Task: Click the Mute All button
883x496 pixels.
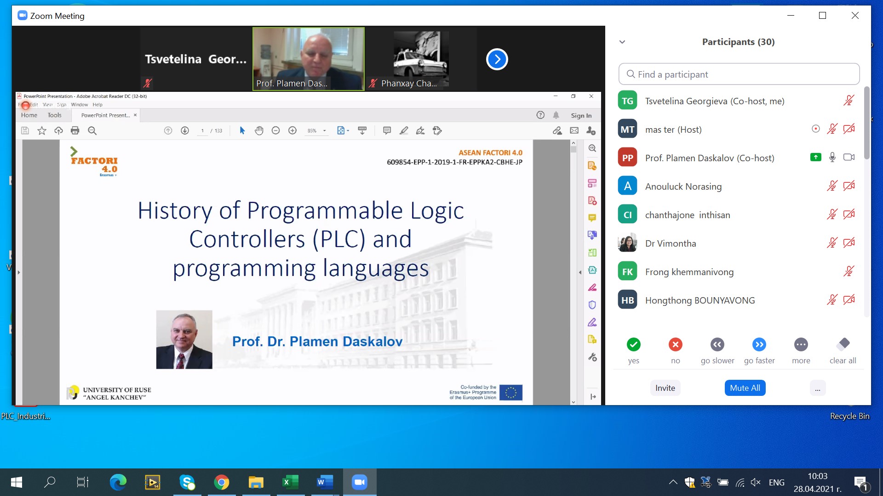Action: pyautogui.click(x=745, y=388)
